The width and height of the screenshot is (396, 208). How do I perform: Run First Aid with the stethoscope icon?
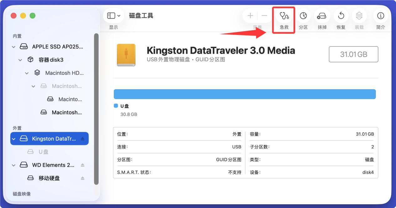click(284, 16)
